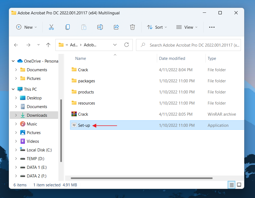
Task: Go back with the left arrow
Action: point(16,45)
